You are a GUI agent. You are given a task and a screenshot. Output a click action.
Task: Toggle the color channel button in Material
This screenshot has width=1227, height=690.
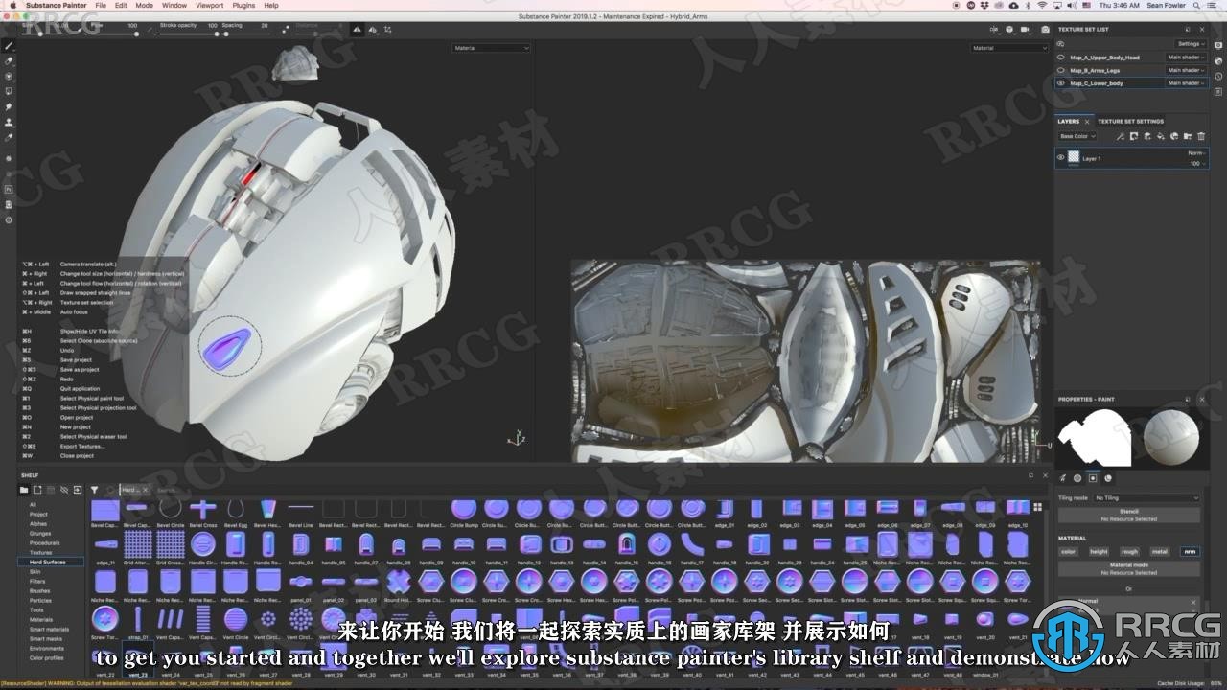point(1069,551)
